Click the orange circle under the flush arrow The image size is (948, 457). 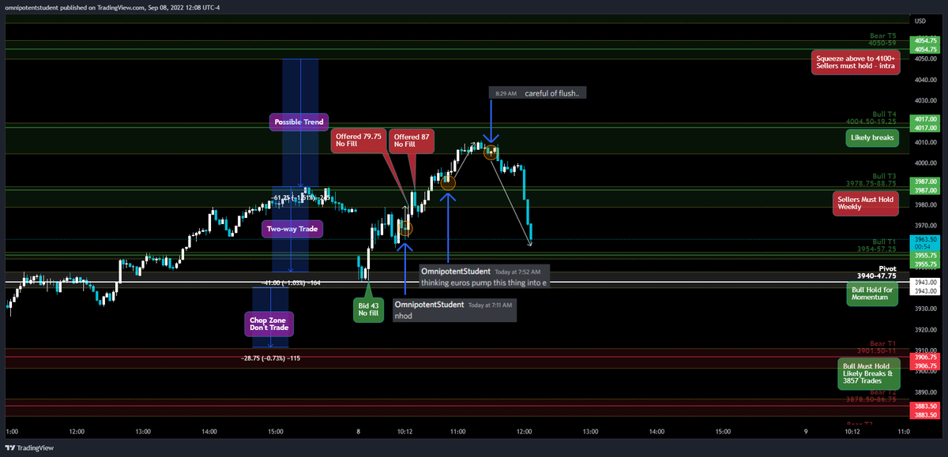click(x=491, y=152)
